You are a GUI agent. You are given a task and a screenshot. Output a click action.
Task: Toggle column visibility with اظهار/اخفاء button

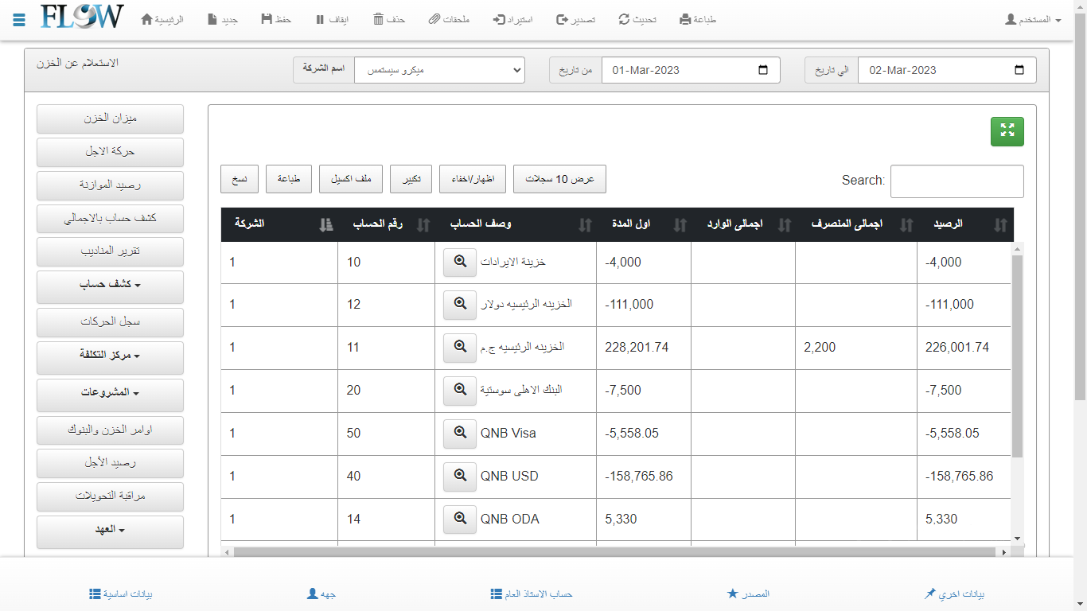coord(473,180)
